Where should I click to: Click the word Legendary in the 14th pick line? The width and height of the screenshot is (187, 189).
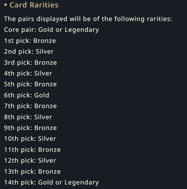pyautogui.click(x=82, y=182)
